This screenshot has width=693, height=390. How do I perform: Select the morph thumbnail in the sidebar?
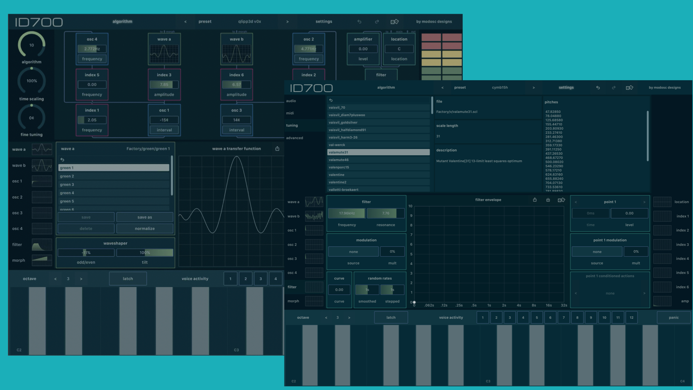coord(314,301)
